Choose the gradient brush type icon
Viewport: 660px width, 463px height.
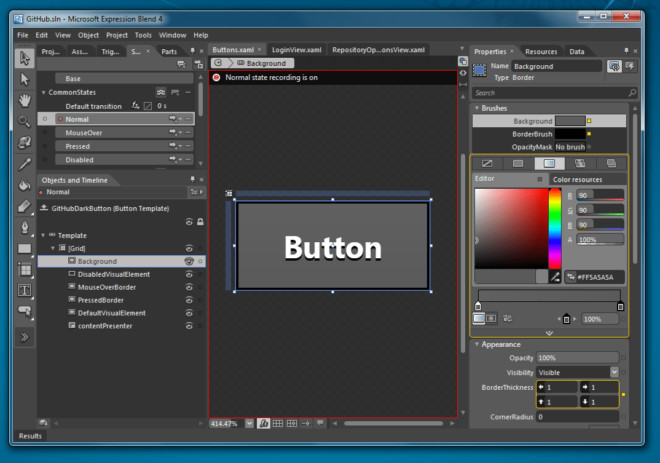pyautogui.click(x=549, y=164)
